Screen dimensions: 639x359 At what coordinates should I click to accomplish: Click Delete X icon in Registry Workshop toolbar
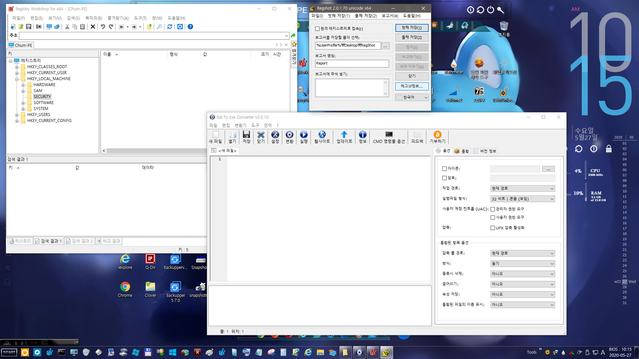(93, 27)
